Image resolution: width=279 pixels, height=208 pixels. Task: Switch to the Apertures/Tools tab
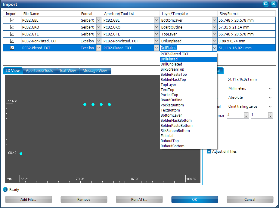39,71
